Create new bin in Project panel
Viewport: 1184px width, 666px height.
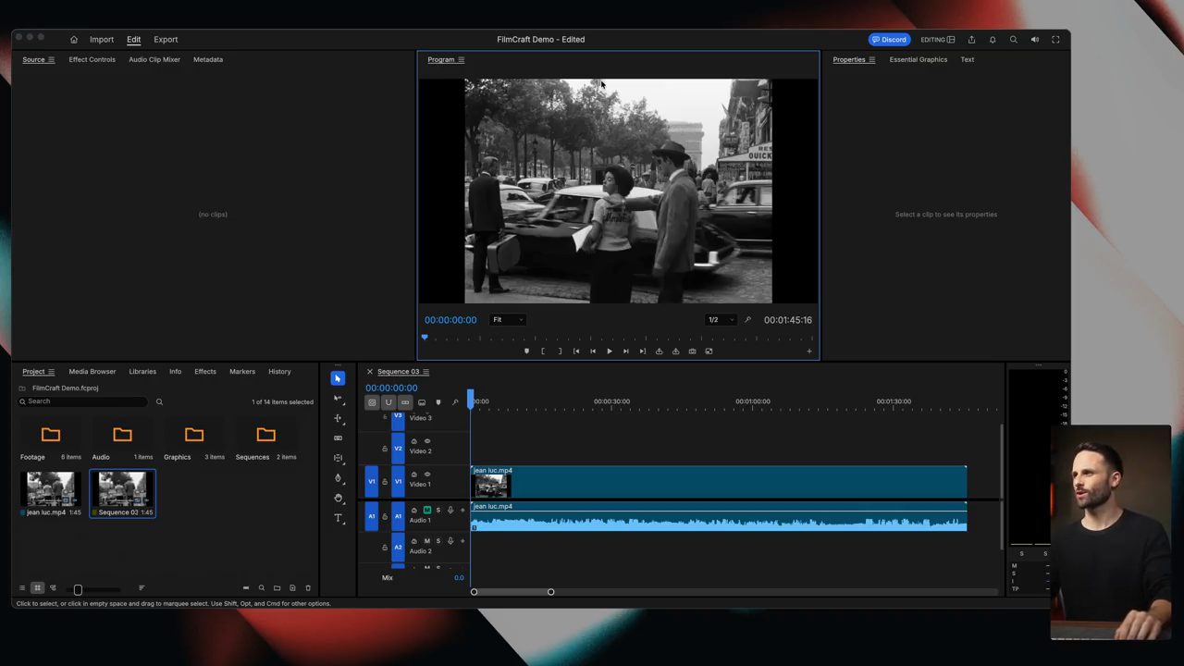tap(277, 588)
